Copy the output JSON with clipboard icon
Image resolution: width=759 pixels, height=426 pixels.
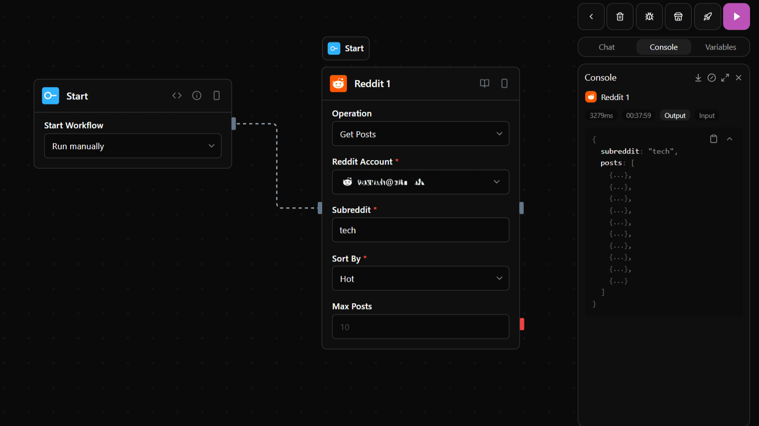pos(713,139)
